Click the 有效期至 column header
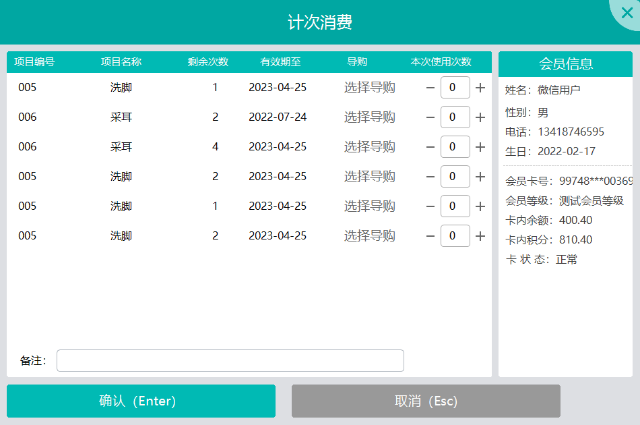 tap(280, 62)
